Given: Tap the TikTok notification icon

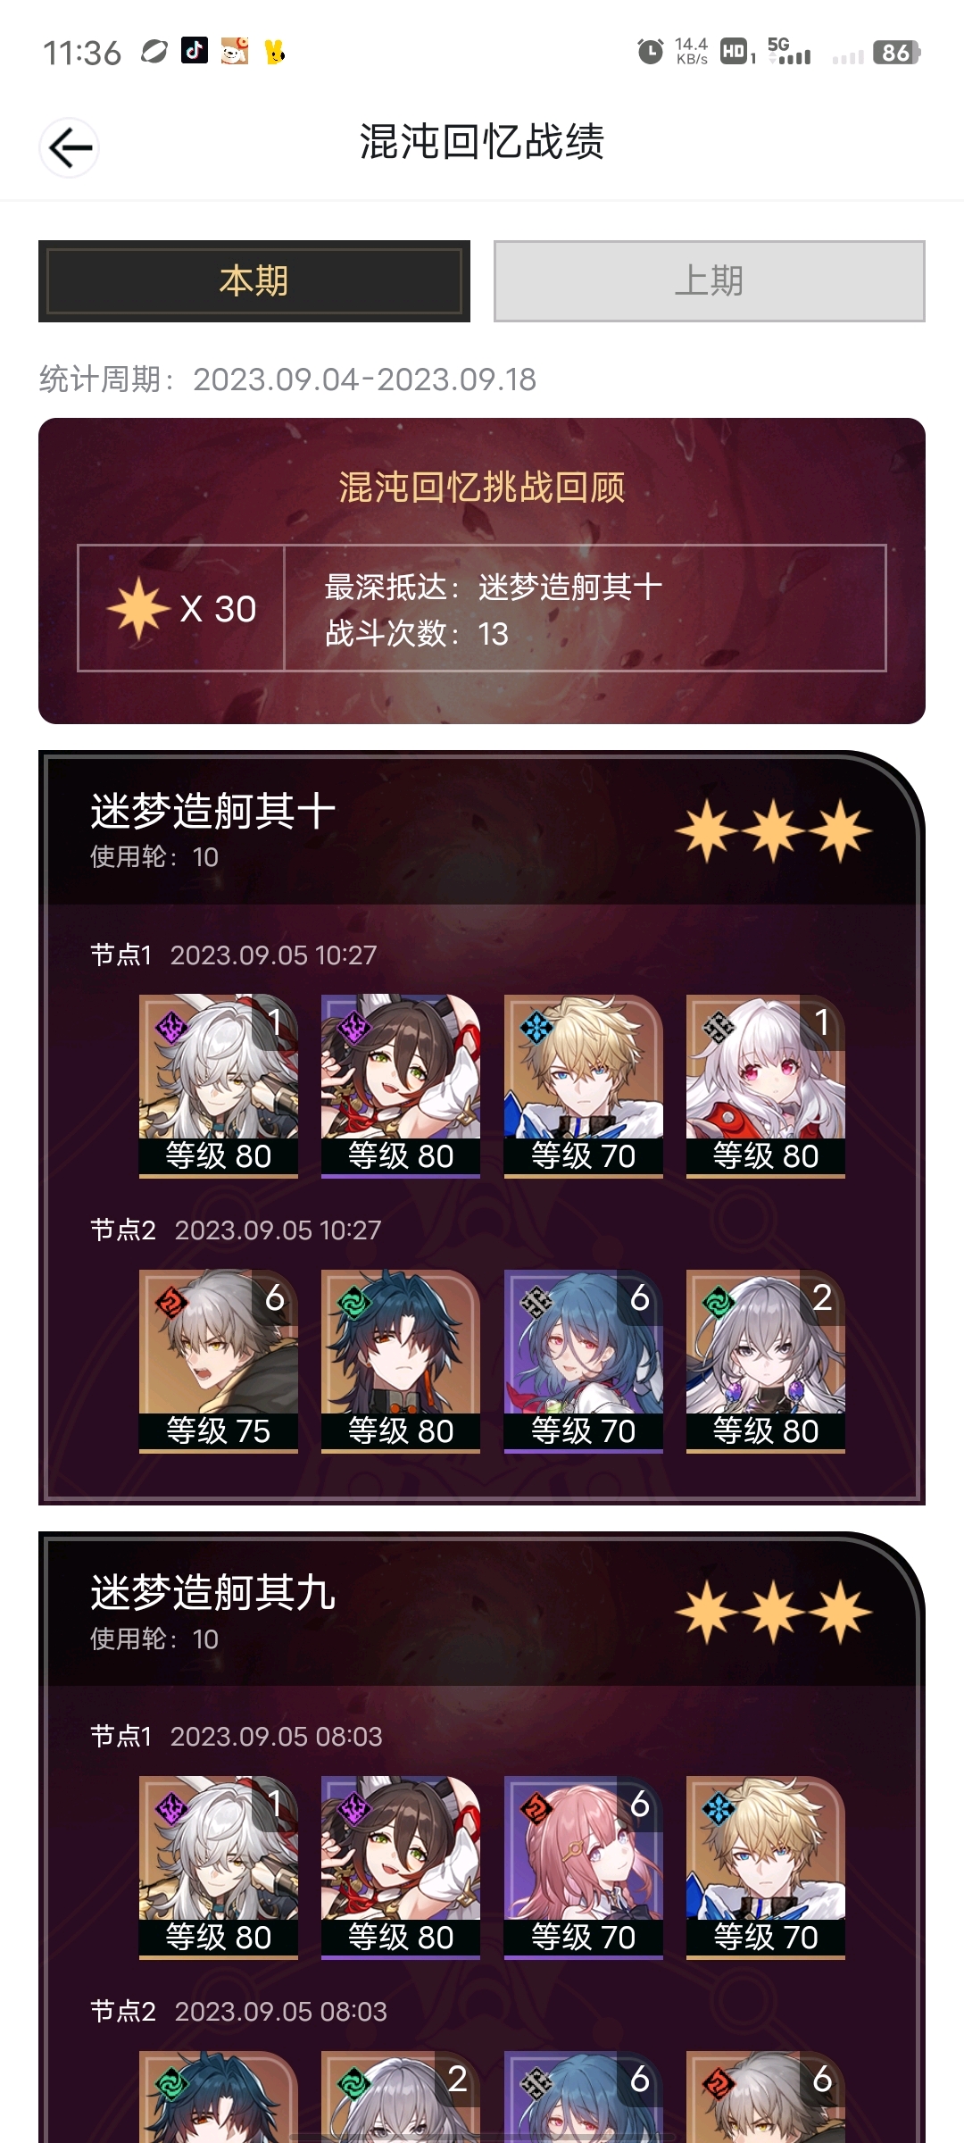Looking at the screenshot, I should [195, 51].
